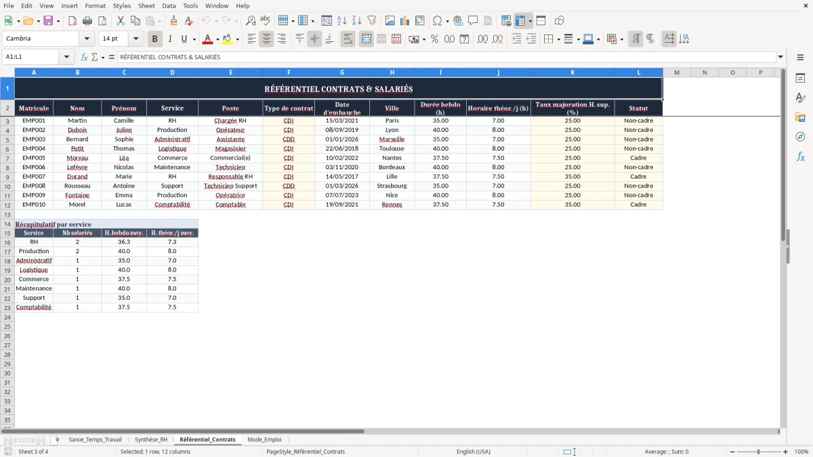
Task: Select column K header
Action: click(572, 72)
